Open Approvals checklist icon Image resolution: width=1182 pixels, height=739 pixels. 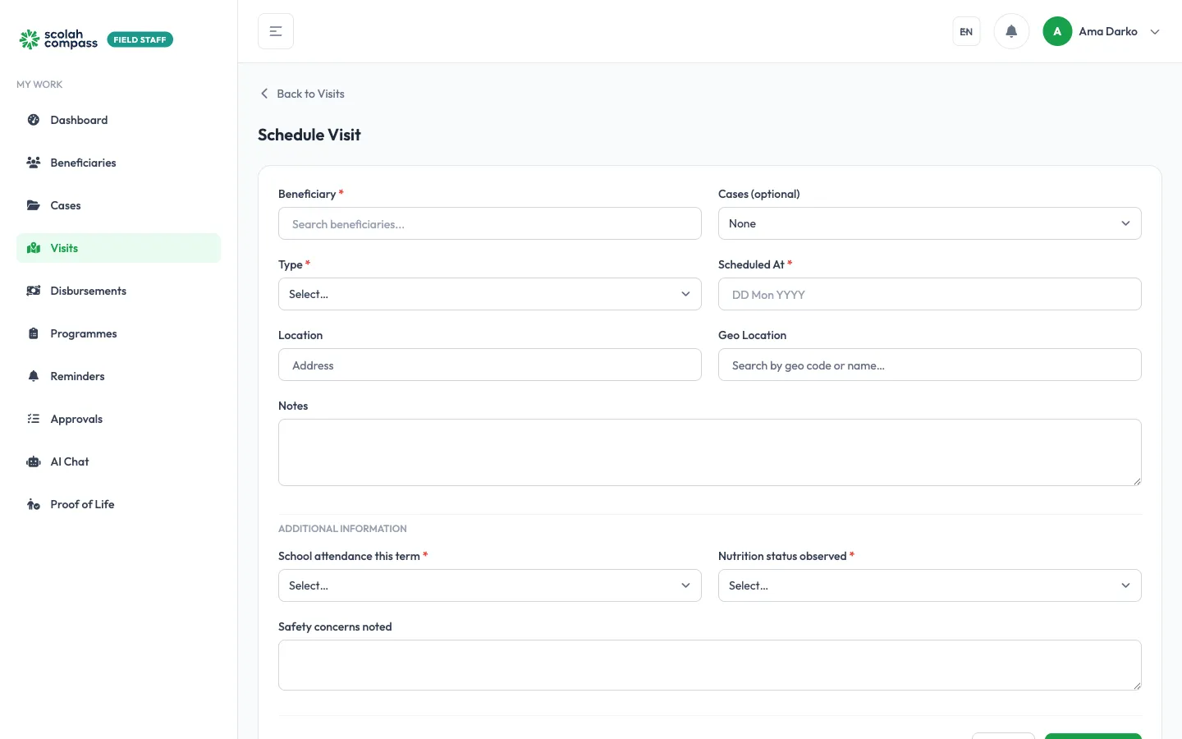click(34, 419)
